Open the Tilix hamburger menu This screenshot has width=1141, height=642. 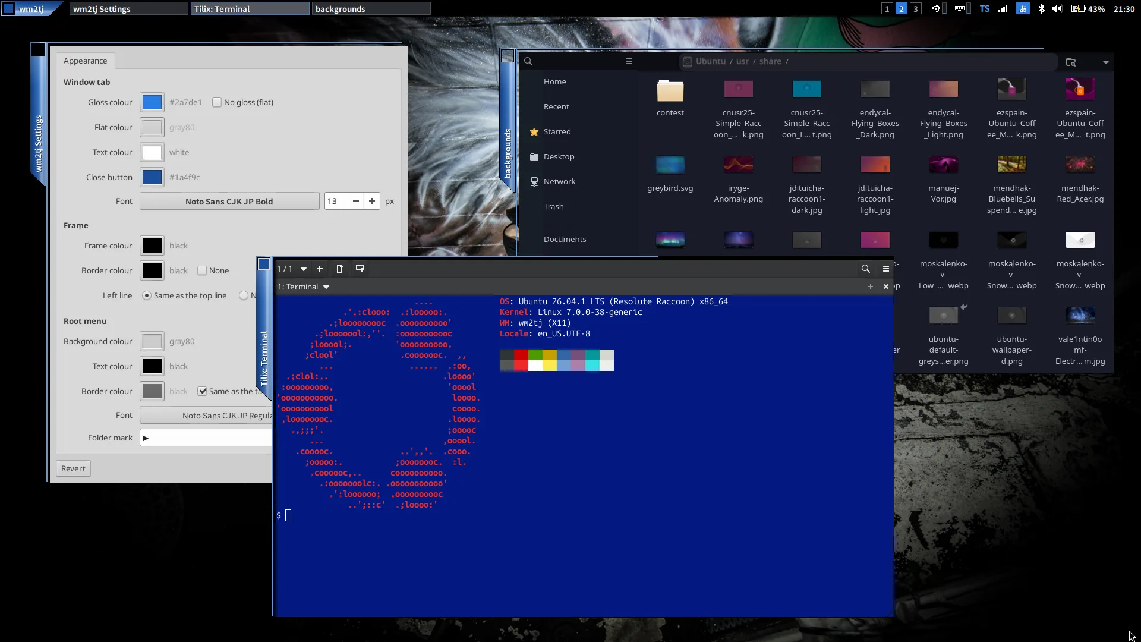pyautogui.click(x=886, y=269)
